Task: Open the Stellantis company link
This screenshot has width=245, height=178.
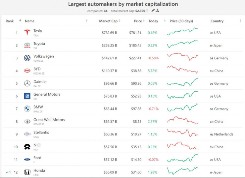Action: tap(41, 133)
